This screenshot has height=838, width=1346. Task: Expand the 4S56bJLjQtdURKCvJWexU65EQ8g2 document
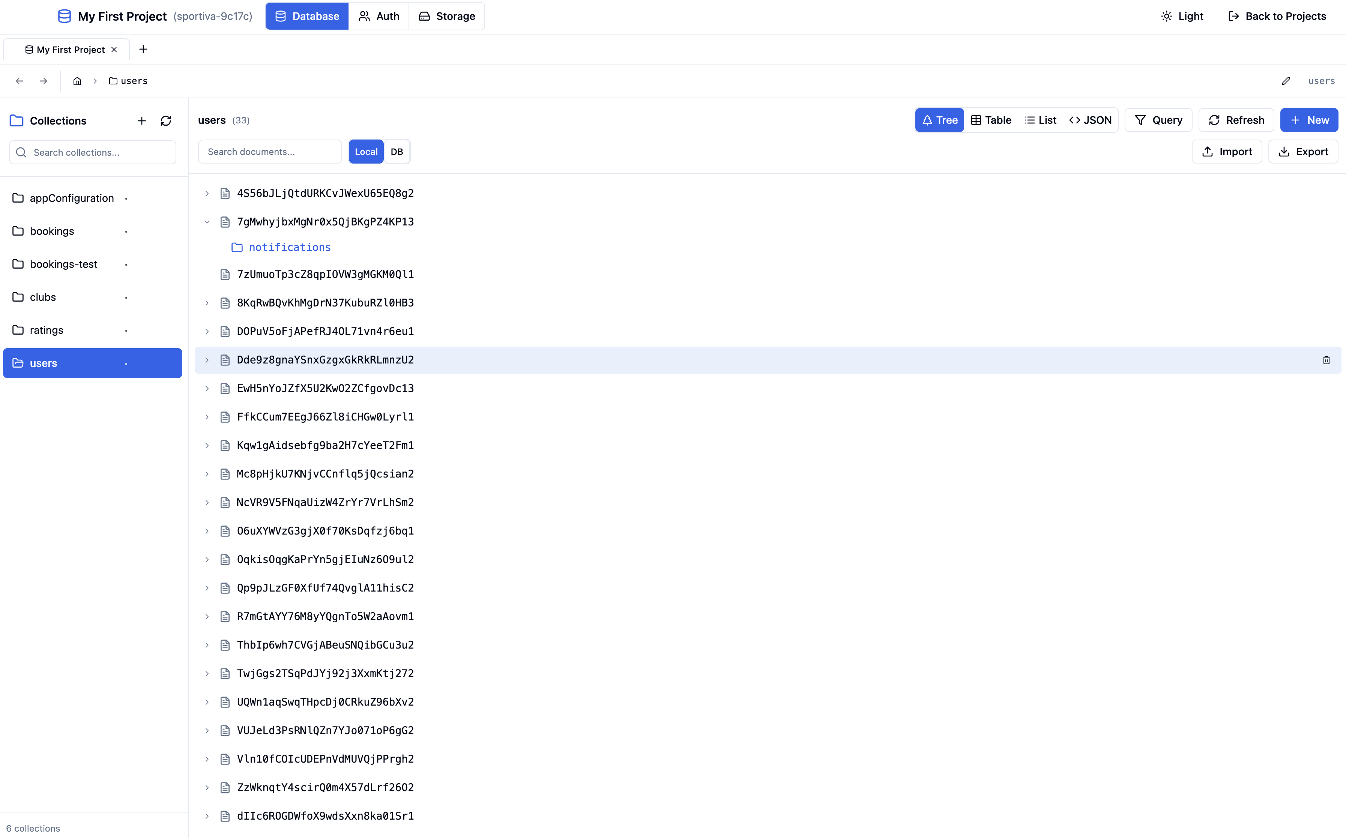(207, 193)
